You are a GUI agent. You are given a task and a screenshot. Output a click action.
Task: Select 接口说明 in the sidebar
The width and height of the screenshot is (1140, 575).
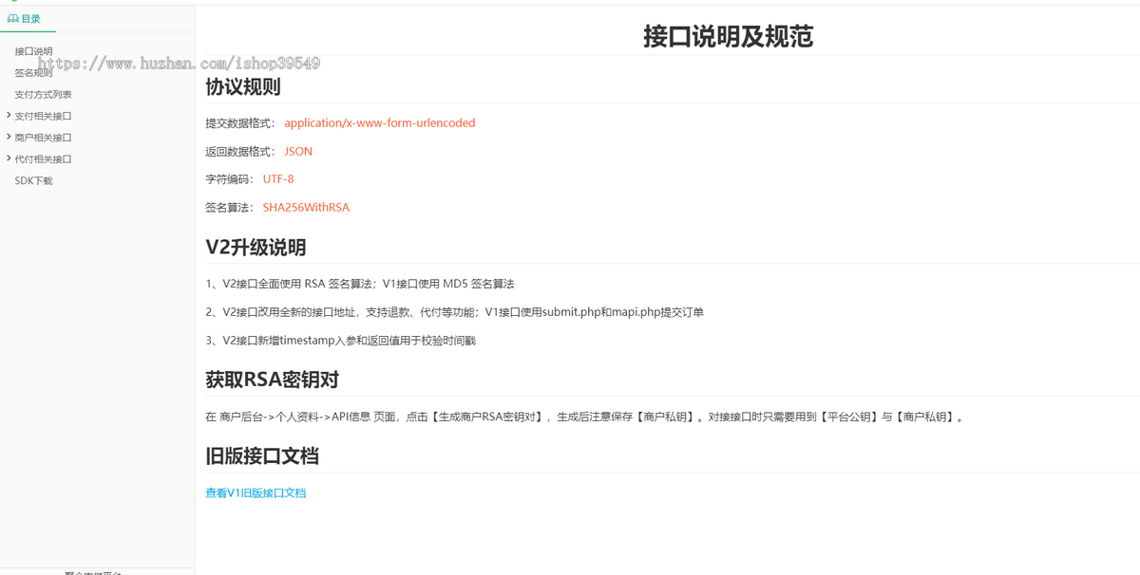click(x=34, y=51)
